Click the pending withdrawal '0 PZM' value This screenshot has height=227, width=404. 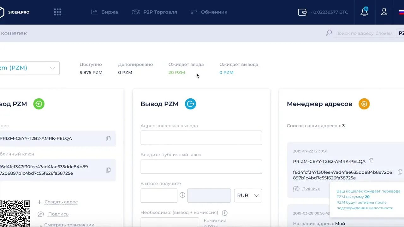226,73
